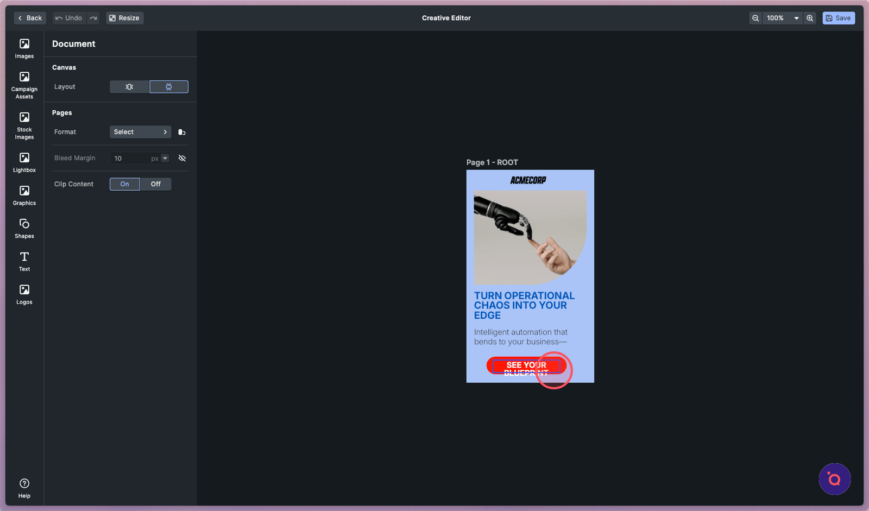869x511 pixels.
Task: Click the Save button
Action: coord(838,18)
